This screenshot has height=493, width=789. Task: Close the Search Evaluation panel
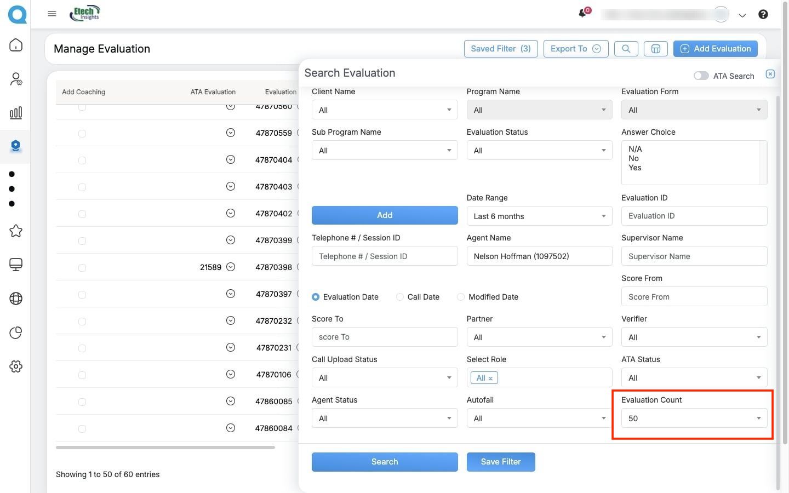click(x=770, y=74)
